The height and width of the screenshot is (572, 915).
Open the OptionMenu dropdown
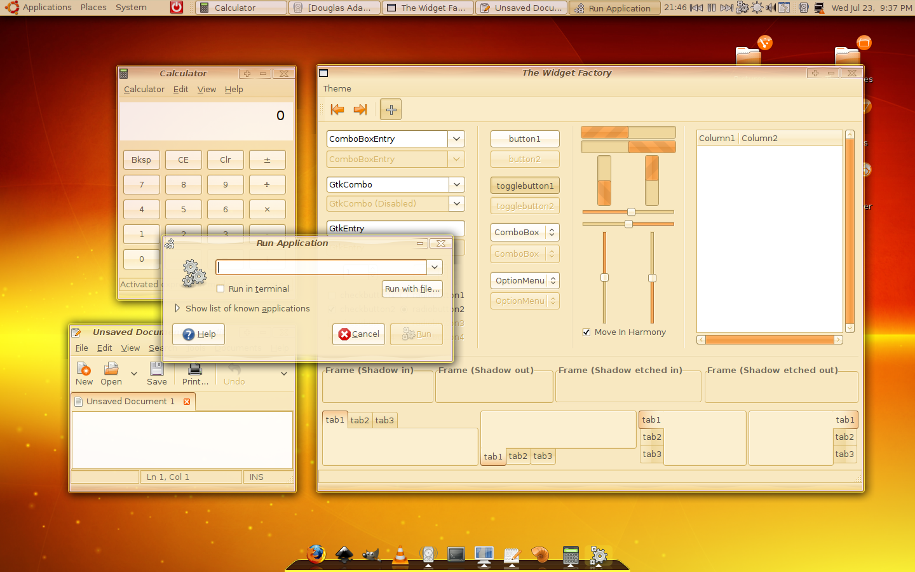(525, 280)
